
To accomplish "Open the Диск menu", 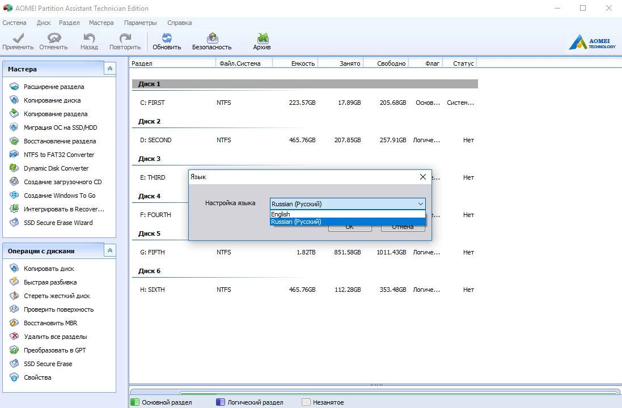I will (44, 23).
